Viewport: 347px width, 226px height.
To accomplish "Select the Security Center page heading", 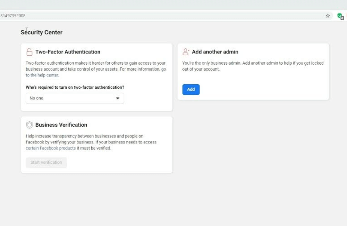I will pos(42,32).
